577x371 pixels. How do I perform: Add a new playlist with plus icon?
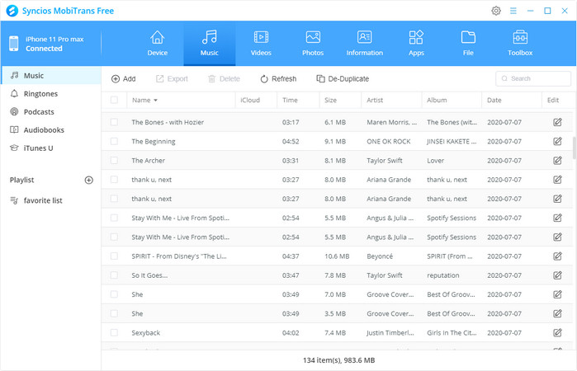88,180
